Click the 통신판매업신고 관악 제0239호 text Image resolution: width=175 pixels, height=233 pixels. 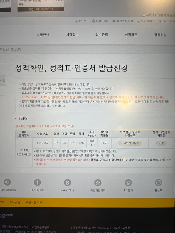[x=91, y=228]
